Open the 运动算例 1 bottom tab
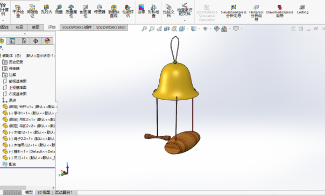Screen dimensions: 325x196 tap(64, 192)
